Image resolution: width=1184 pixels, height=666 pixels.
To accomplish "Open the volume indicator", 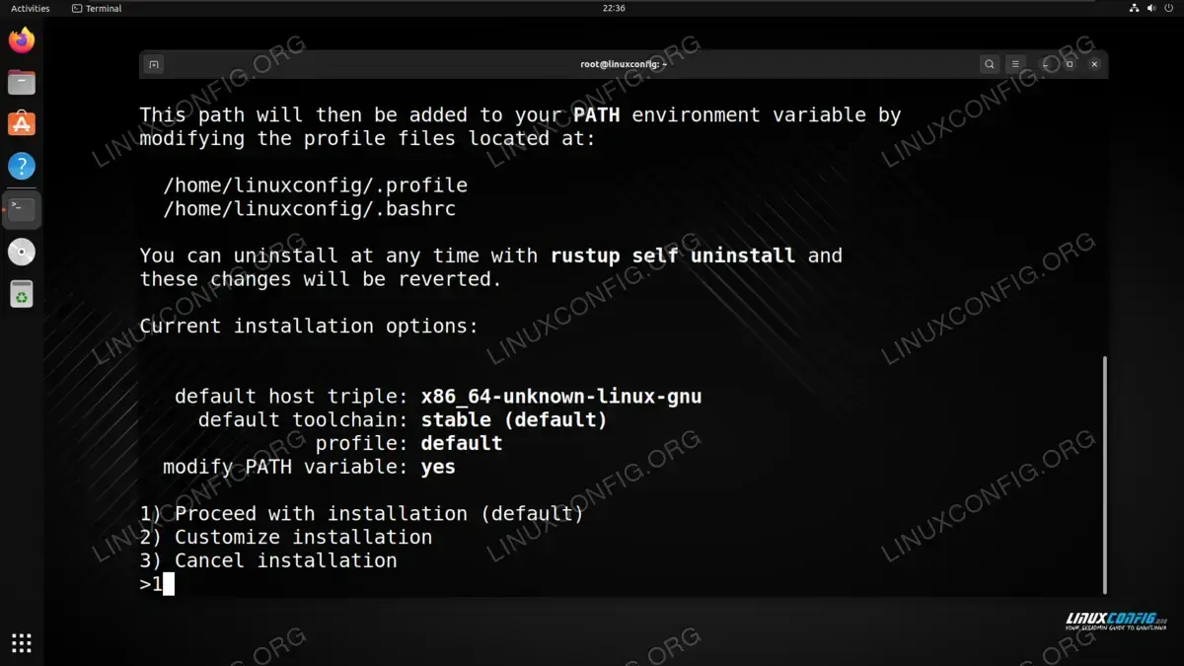I will point(1151,8).
